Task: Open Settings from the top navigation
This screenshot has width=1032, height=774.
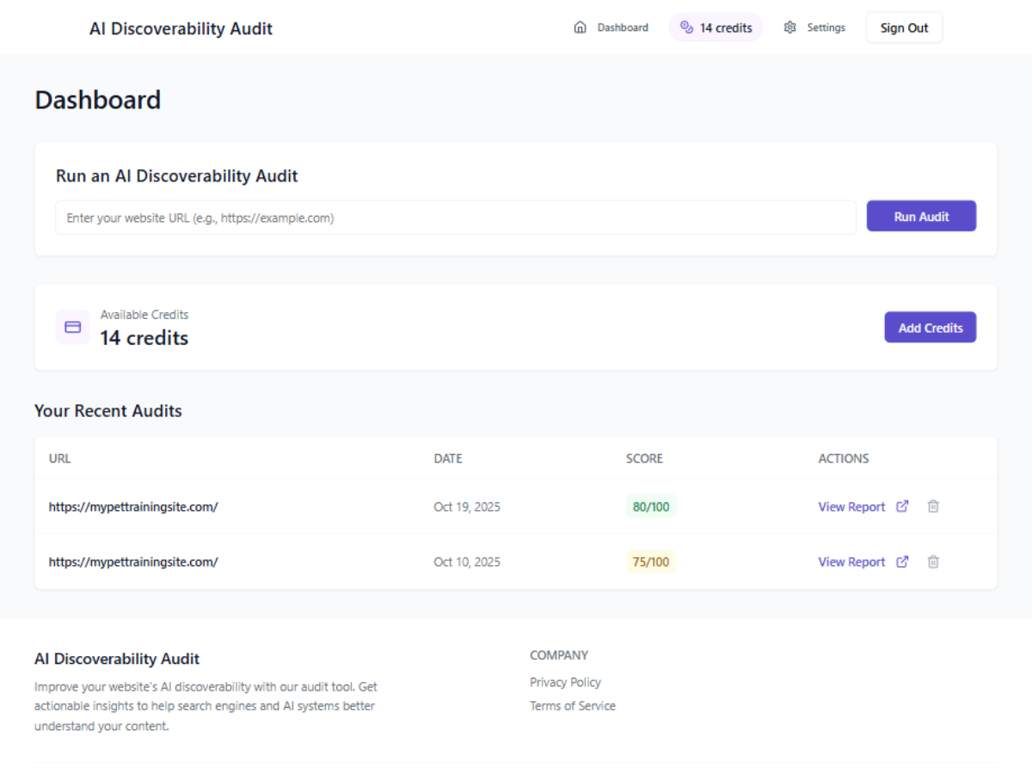Action: (x=826, y=28)
